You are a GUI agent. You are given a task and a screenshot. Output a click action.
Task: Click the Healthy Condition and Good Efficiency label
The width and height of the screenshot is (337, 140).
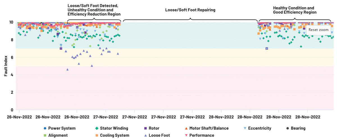click(295, 10)
